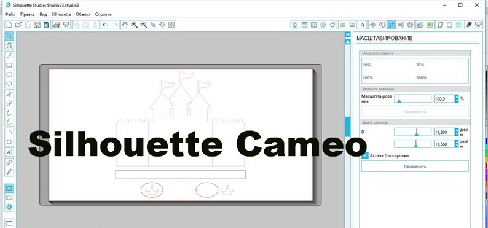Click Send to Silhouette icon at far right

[x=479, y=25]
